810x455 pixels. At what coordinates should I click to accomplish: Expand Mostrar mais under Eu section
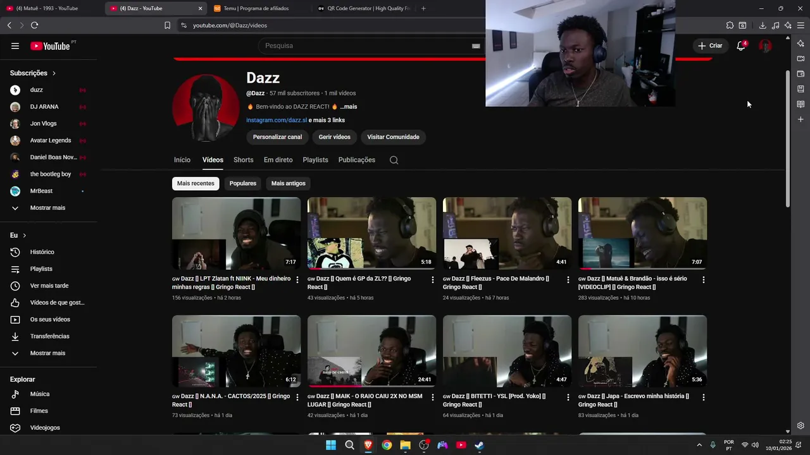click(x=48, y=353)
